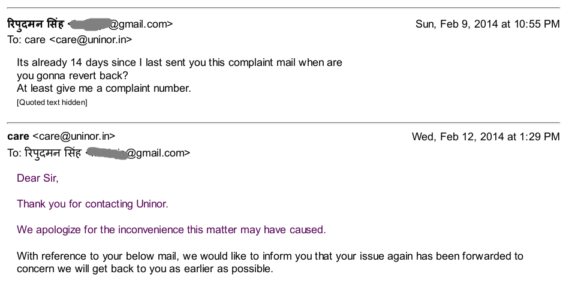Click recipient name रिपुदमन सिंह in second email

tap(53, 153)
